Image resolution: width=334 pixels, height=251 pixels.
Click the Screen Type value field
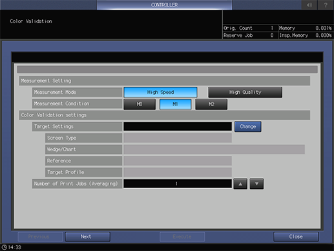pos(178,138)
